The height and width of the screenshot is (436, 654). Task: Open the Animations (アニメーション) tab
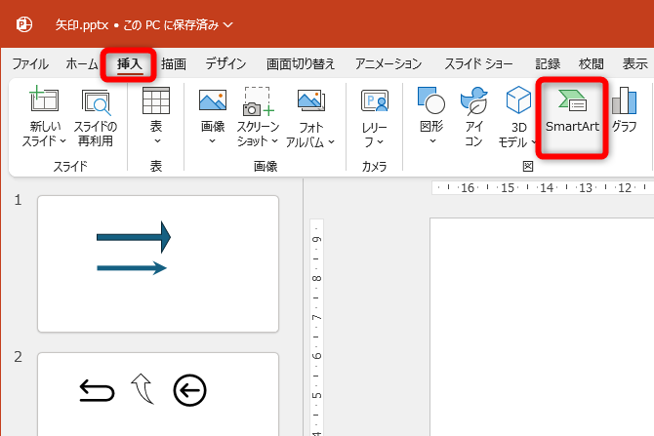(388, 63)
